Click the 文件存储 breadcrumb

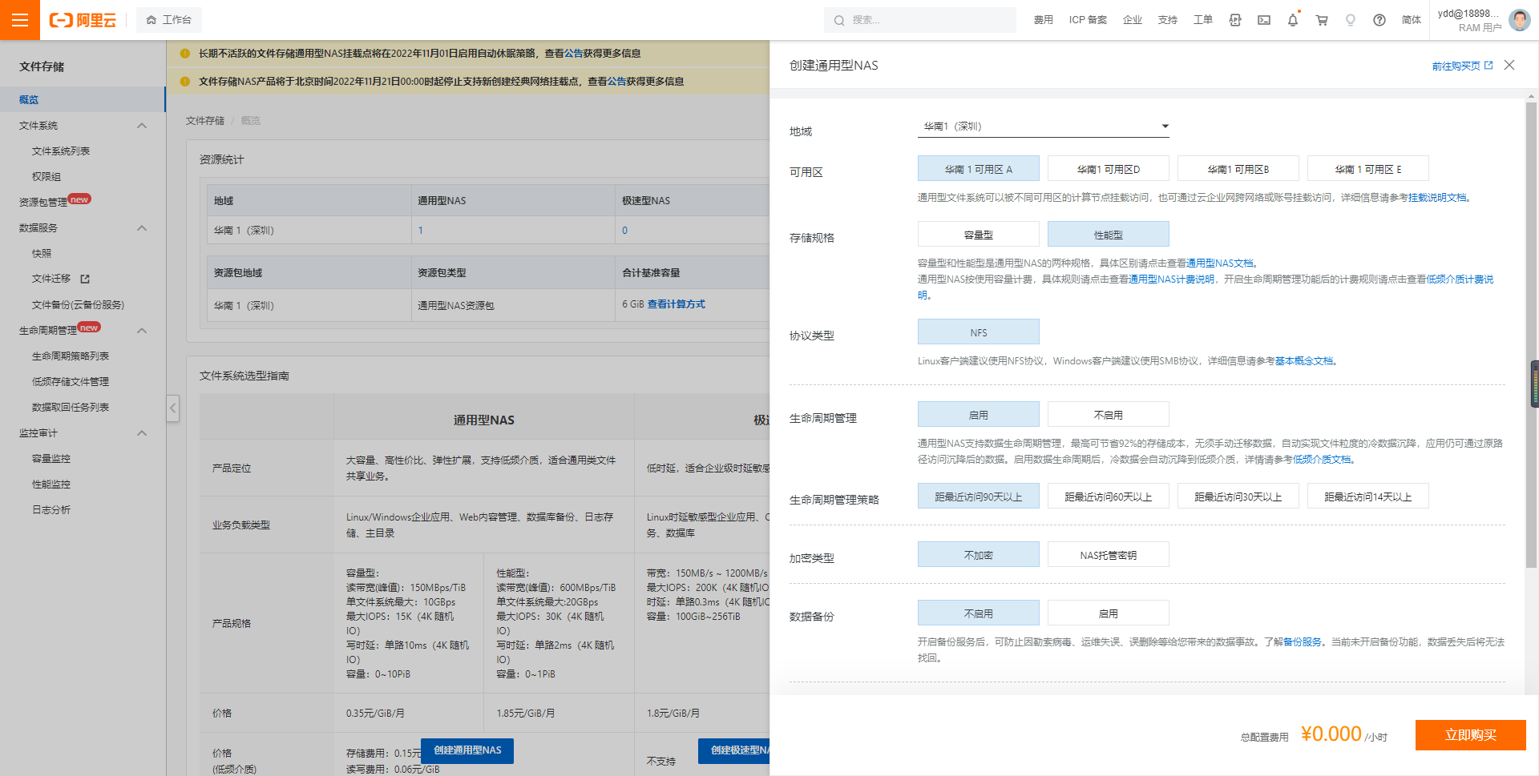(205, 121)
